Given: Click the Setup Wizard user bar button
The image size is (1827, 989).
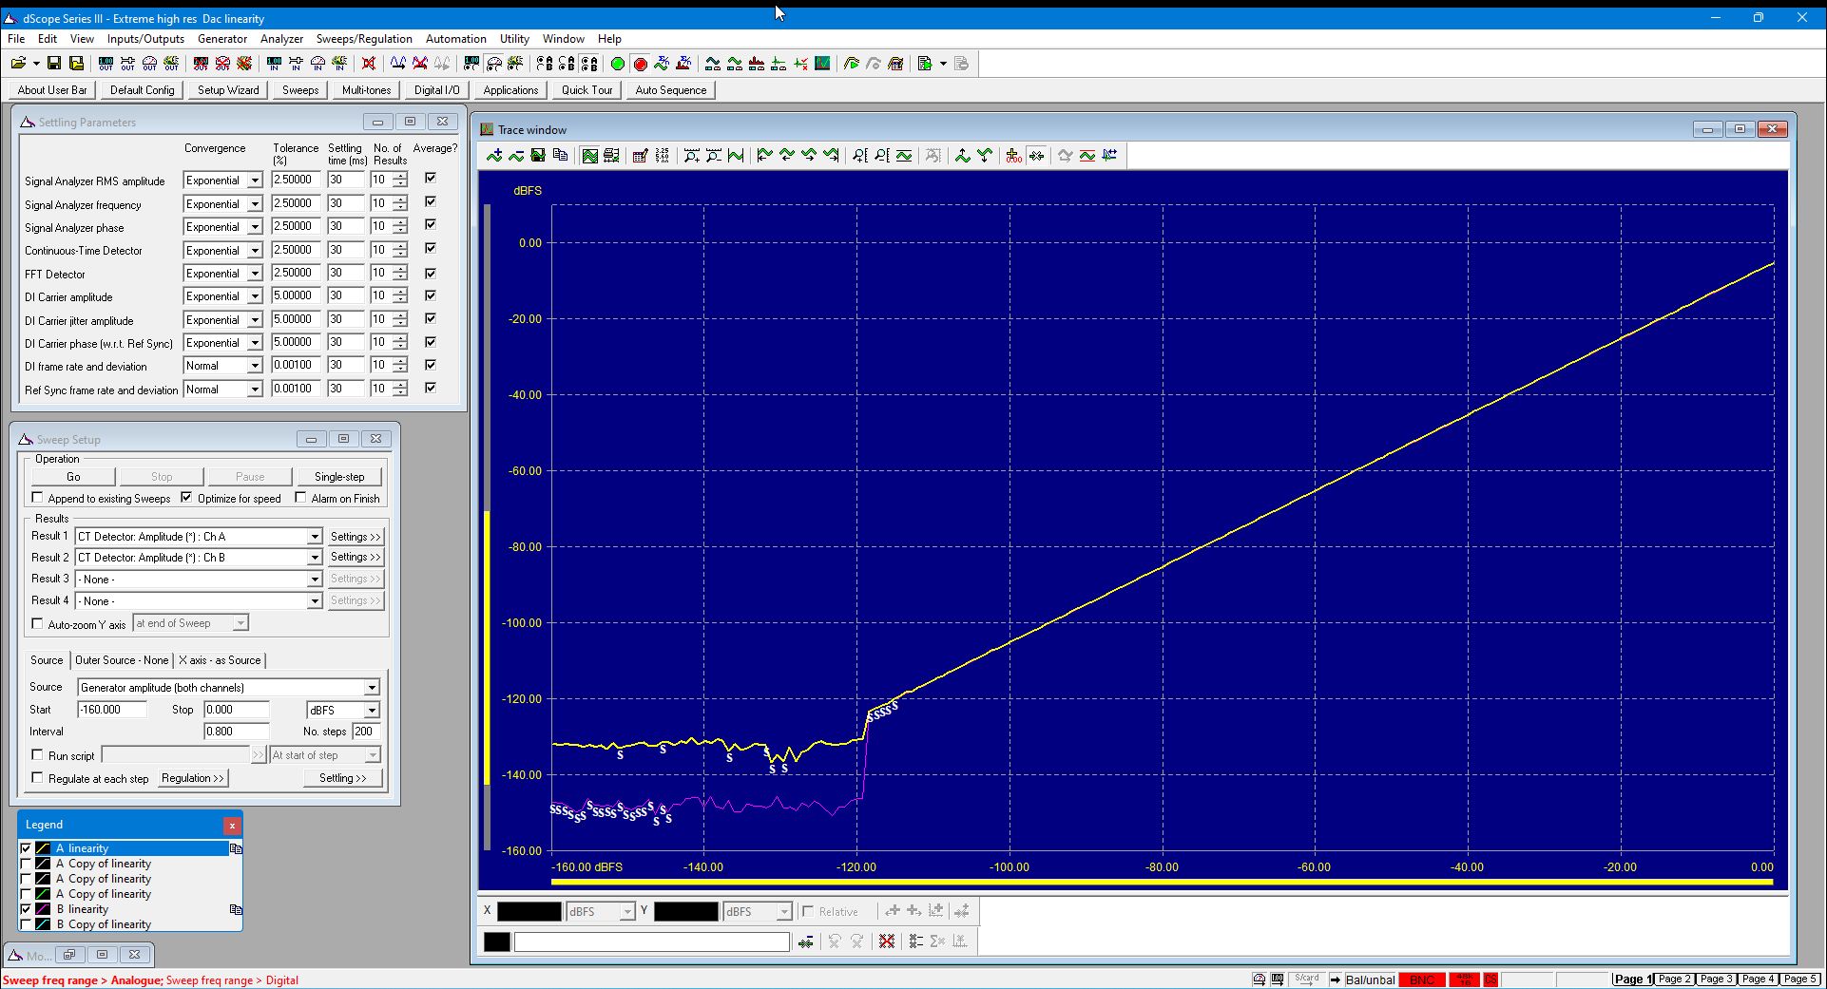Looking at the screenshot, I should click(x=228, y=90).
